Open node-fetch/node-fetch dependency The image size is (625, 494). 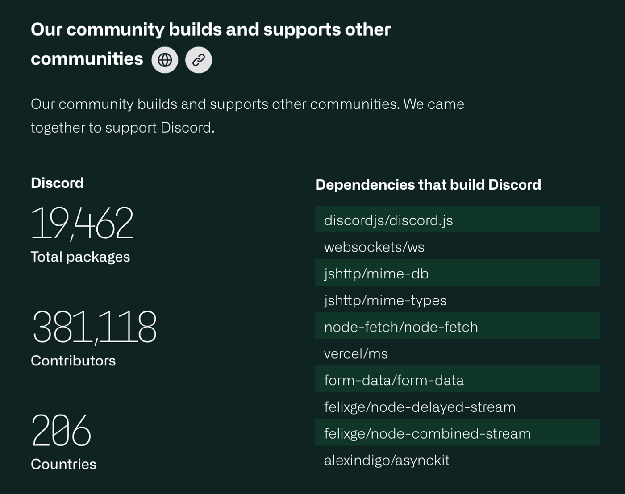click(457, 326)
